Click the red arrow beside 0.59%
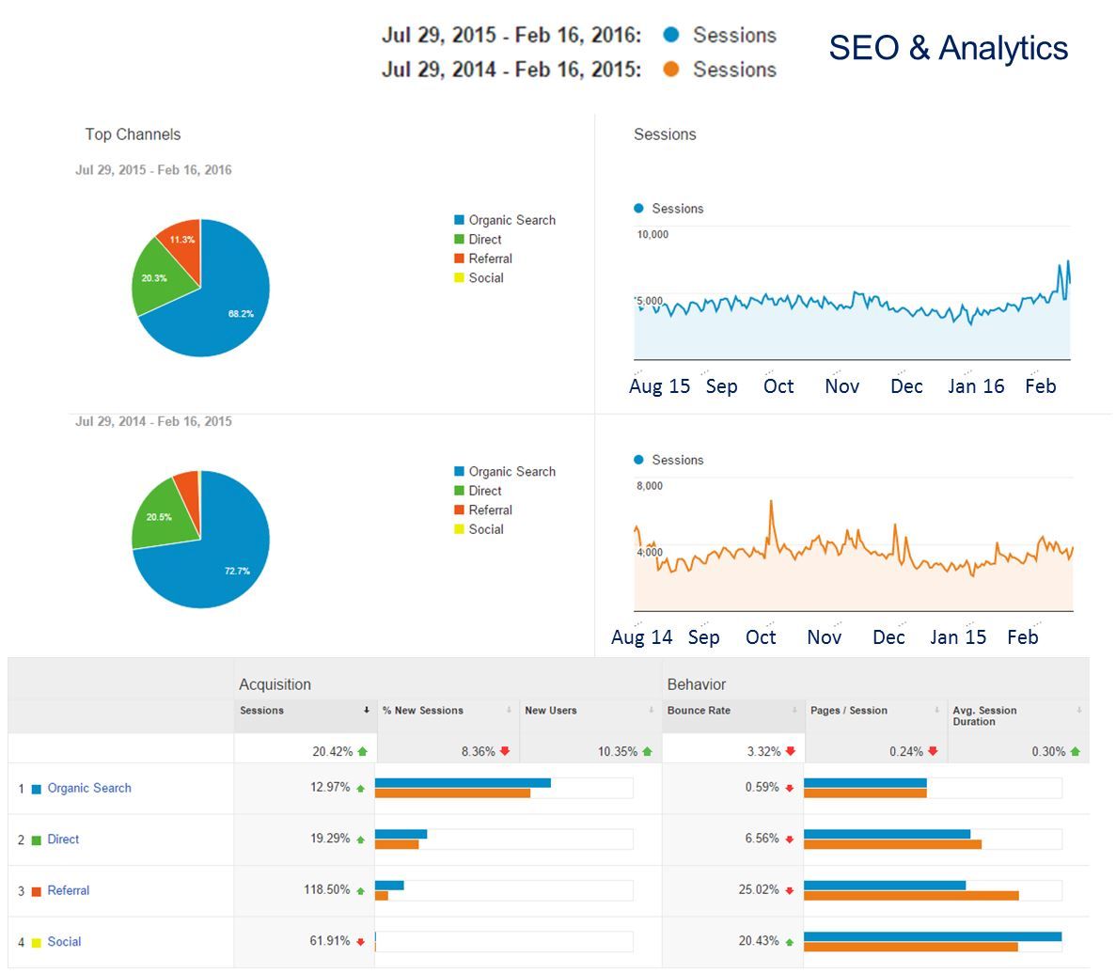 (790, 788)
